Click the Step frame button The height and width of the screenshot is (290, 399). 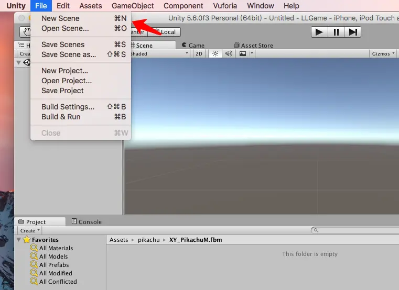[353, 32]
